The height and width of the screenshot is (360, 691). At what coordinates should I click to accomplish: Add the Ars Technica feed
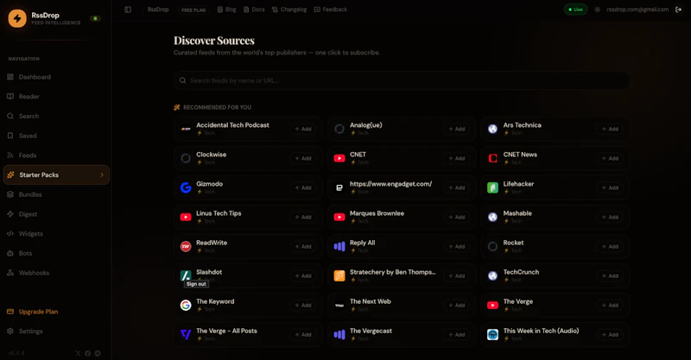tap(611, 129)
